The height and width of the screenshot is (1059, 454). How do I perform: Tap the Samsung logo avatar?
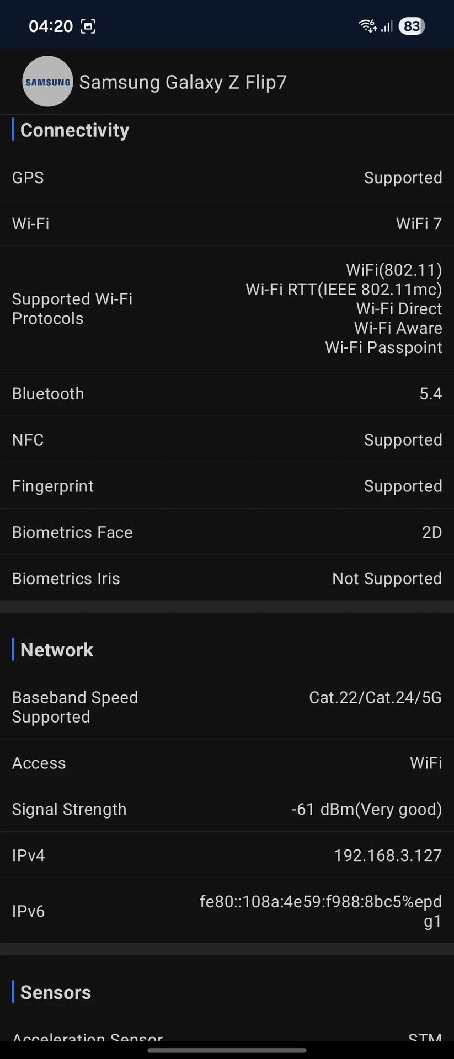click(x=47, y=82)
